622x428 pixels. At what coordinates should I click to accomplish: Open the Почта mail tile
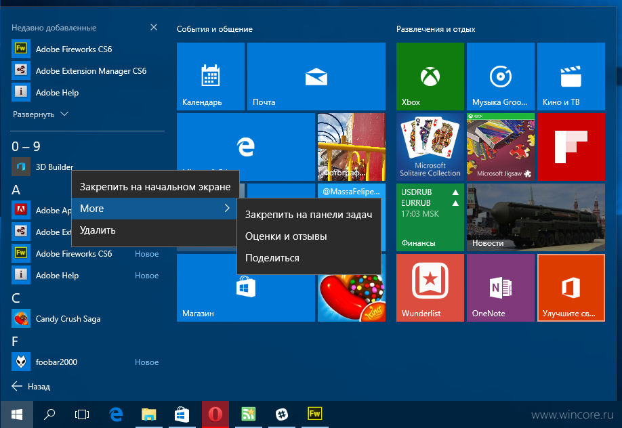(316, 77)
